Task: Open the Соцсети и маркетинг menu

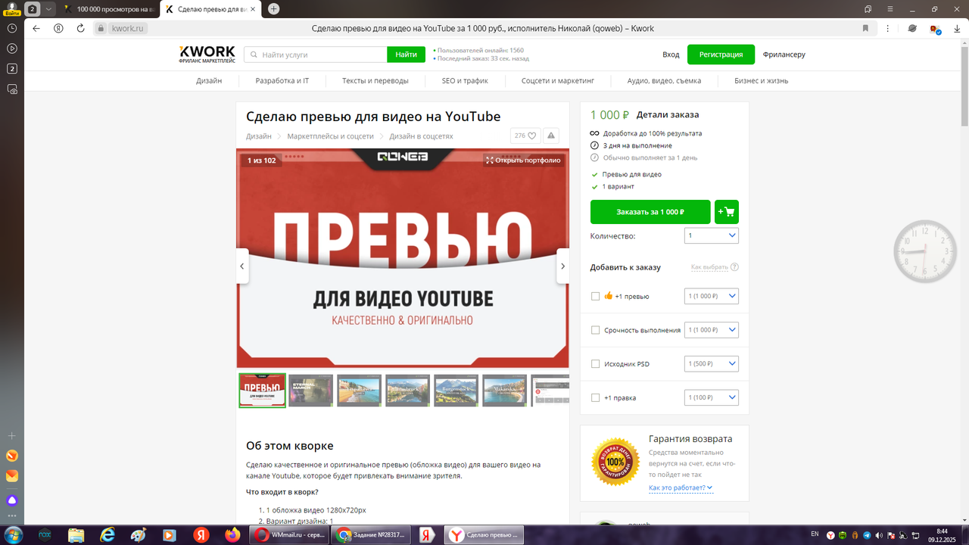Action: point(558,80)
